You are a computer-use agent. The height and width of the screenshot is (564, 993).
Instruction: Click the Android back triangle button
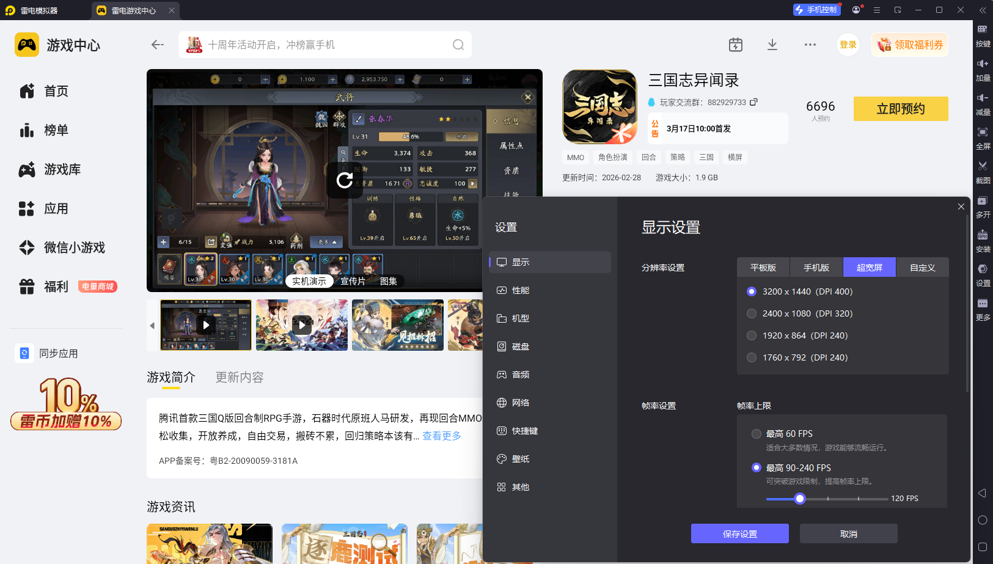click(983, 493)
